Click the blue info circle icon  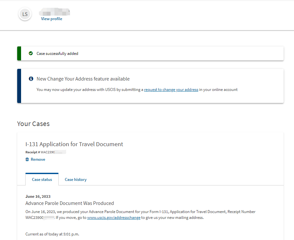[31, 79]
